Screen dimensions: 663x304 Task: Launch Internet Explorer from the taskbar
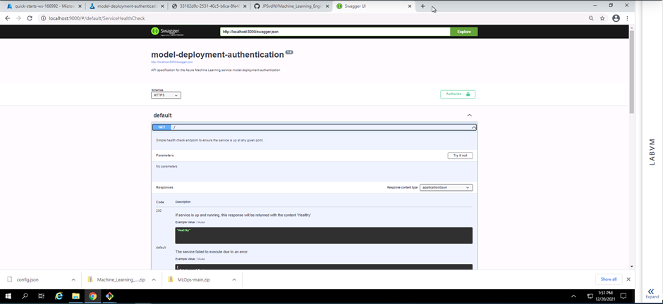(59, 296)
